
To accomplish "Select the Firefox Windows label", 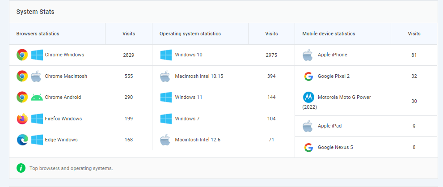I will pyautogui.click(x=63, y=119).
